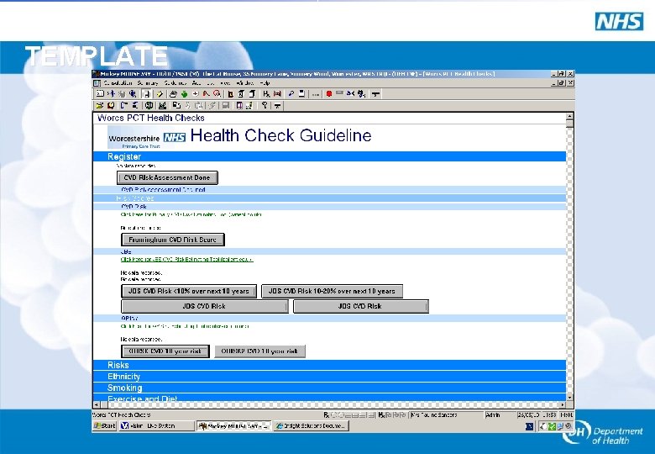
Task: Click the 'Admin' status bar entry
Action: [x=493, y=414]
